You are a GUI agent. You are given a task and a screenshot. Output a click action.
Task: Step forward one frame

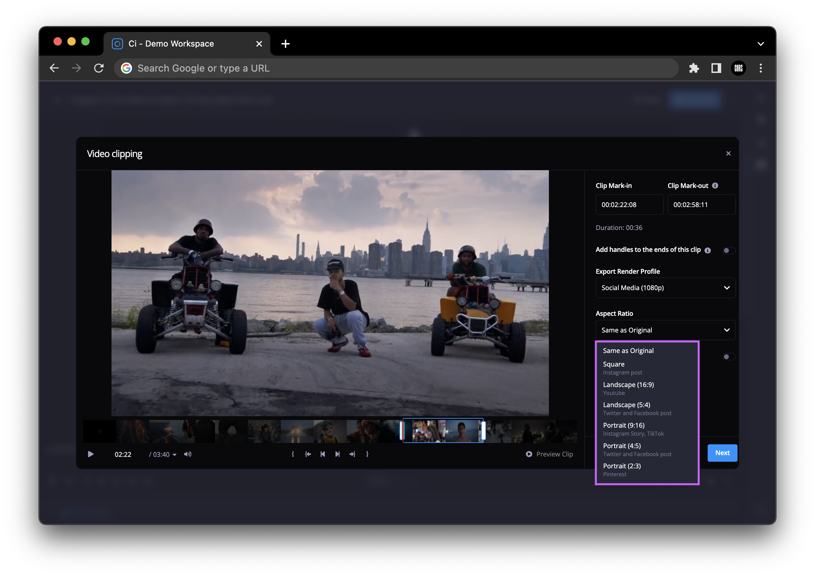(337, 454)
